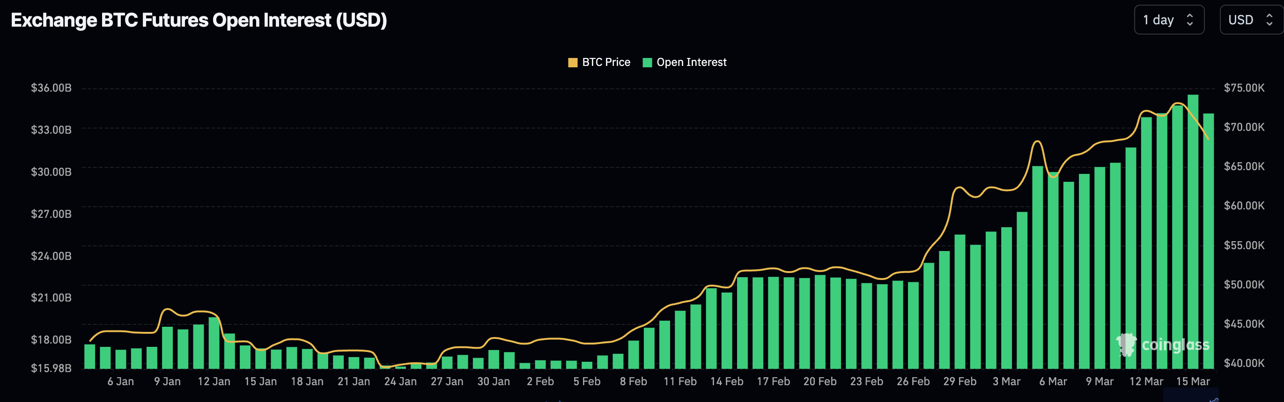Click the yellow BTC Price legend swatch
Viewport: 1284px width, 402px height.
573,63
